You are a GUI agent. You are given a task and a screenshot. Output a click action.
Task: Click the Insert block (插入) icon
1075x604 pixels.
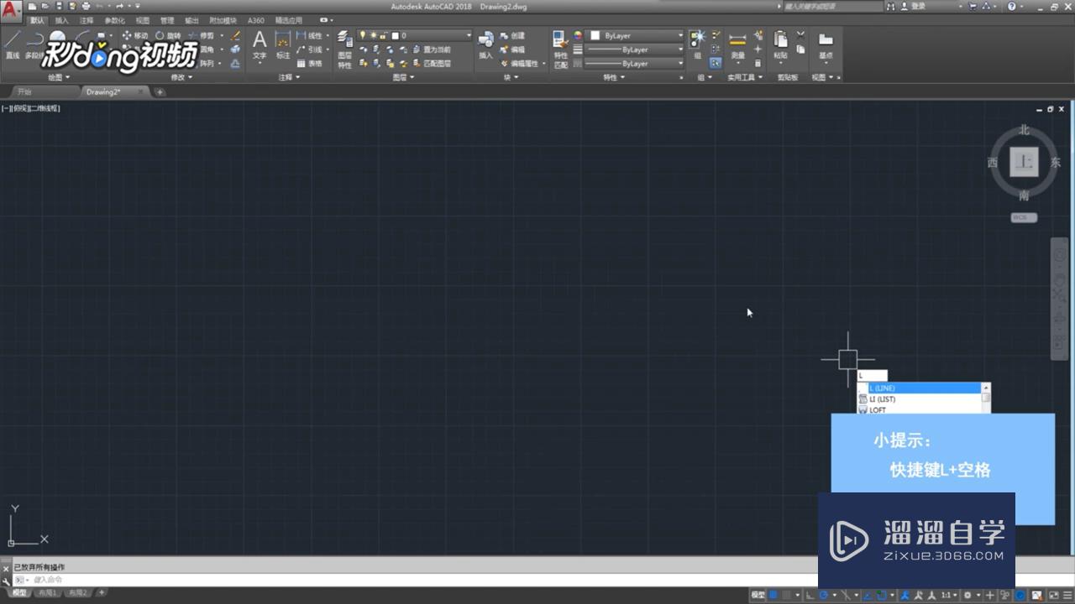point(485,46)
